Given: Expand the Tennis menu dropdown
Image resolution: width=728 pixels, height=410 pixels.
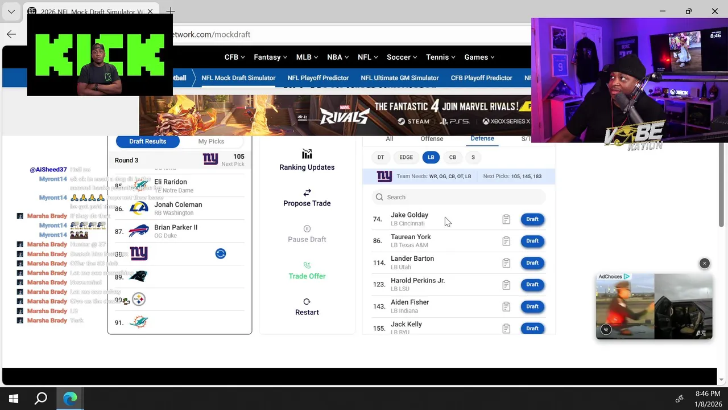Looking at the screenshot, I should pos(441,57).
